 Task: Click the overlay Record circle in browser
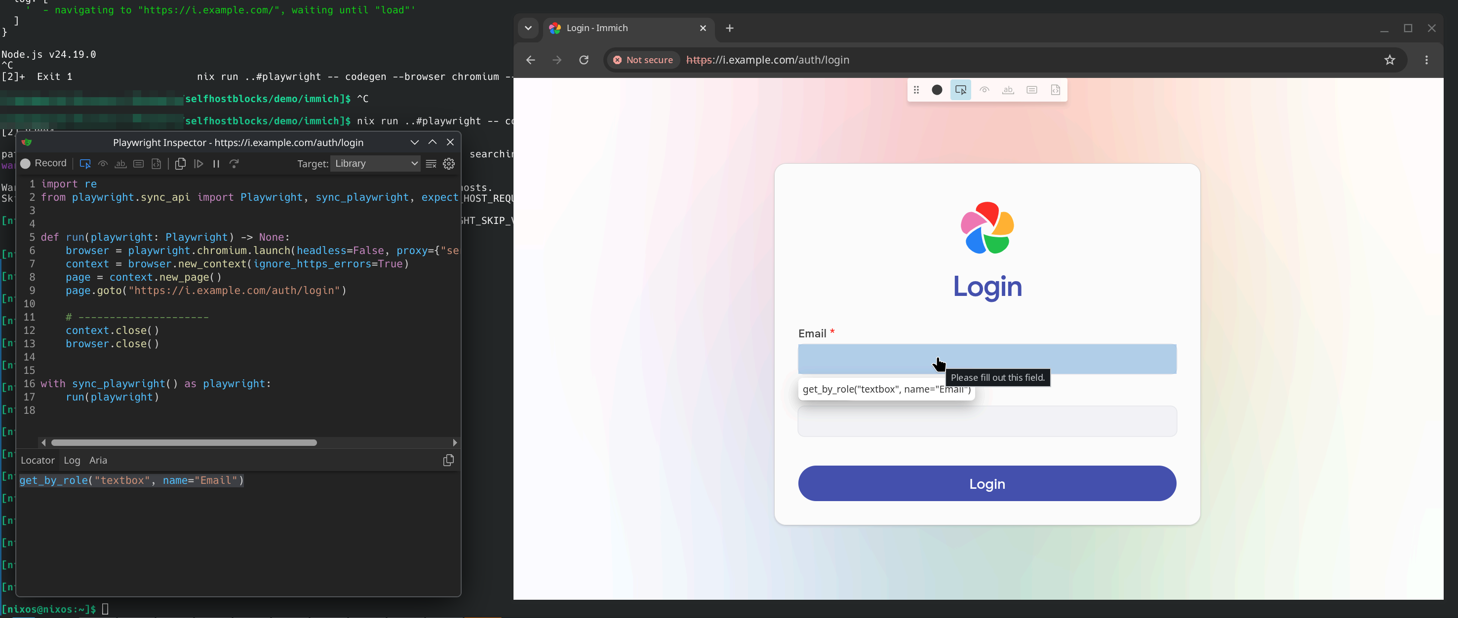pyautogui.click(x=937, y=90)
